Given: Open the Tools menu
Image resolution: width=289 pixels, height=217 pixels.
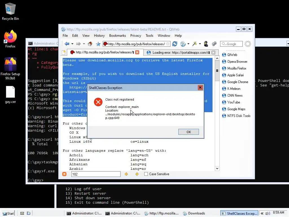Looking at the screenshot, I should click(x=149, y=35).
